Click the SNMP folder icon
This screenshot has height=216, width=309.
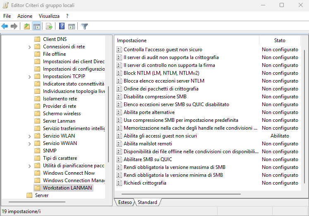coord(37,151)
